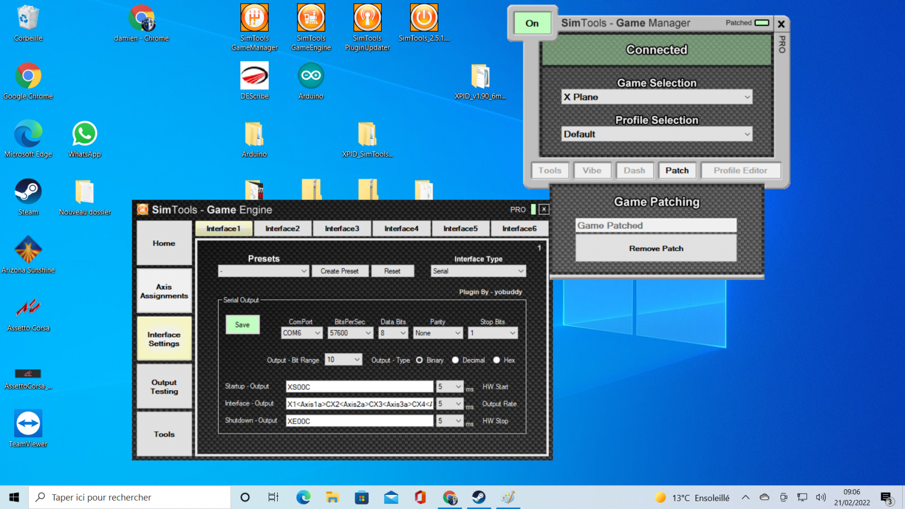Open TeamViewer desktop icon

28,429
